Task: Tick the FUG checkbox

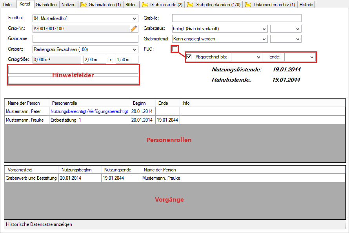Action: point(175,49)
